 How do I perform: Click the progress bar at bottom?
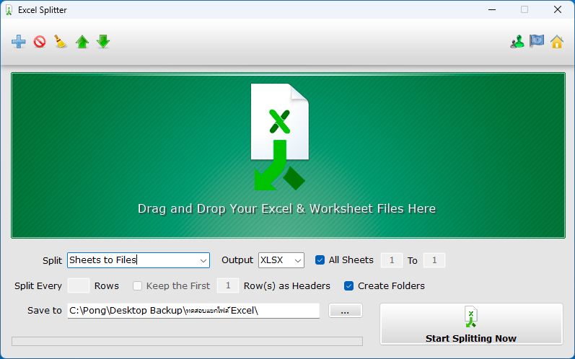tap(187, 342)
